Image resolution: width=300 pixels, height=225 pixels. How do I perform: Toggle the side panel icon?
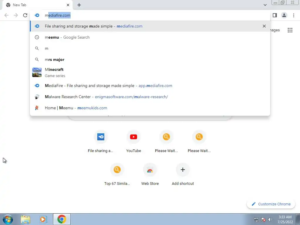(275, 15)
